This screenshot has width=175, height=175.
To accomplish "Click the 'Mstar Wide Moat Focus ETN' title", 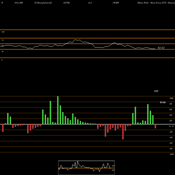I will [152, 3].
